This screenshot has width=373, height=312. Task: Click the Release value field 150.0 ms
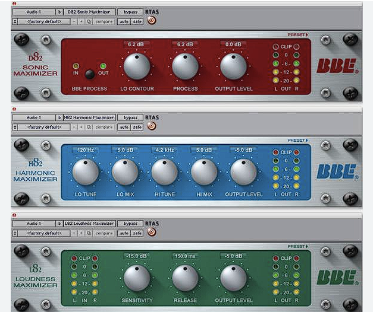[185, 256]
